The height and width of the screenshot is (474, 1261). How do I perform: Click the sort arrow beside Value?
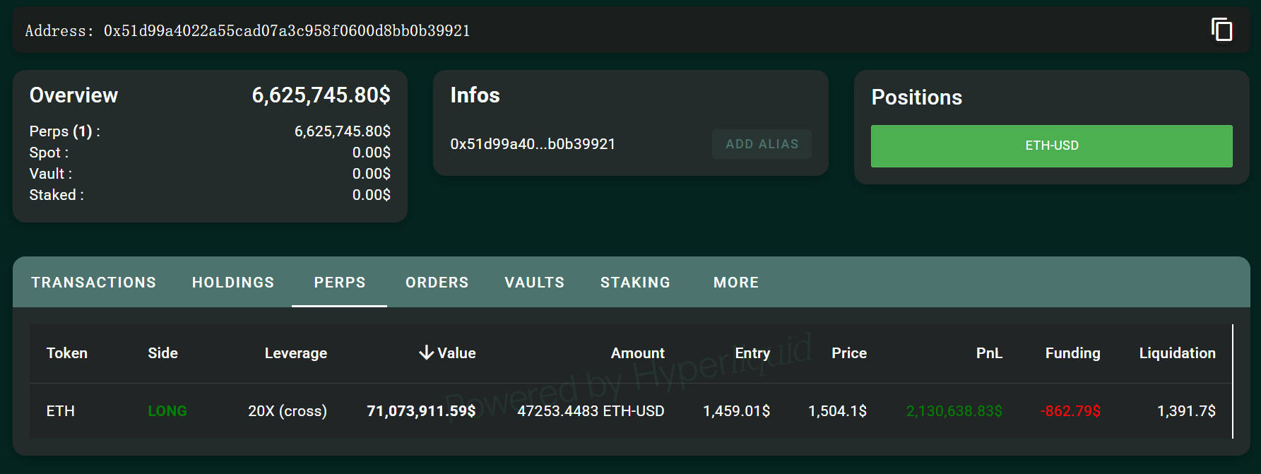point(426,353)
